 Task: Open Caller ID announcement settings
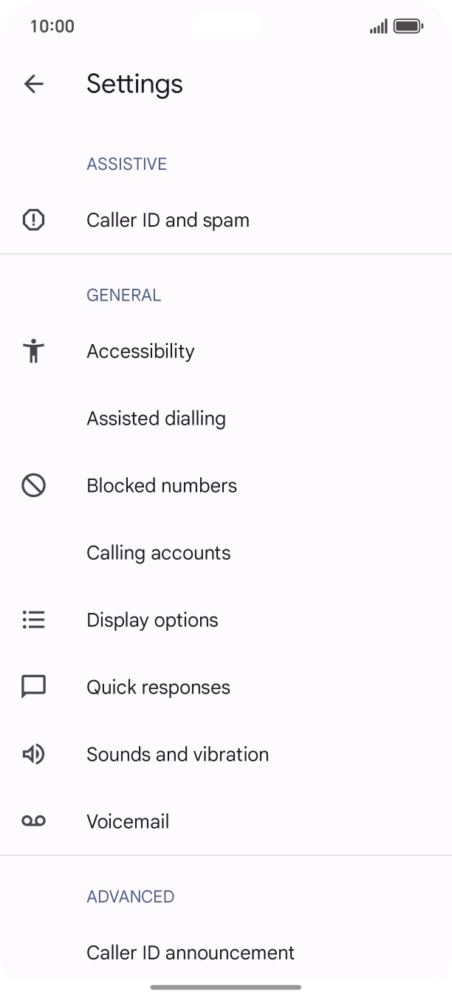pos(190,953)
